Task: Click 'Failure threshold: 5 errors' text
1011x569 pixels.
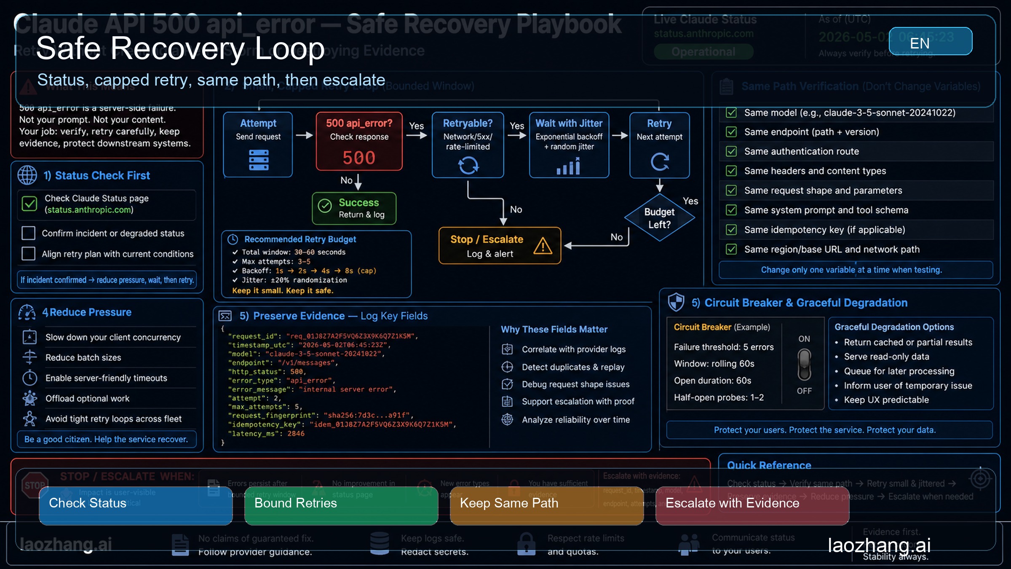Action: (x=724, y=347)
